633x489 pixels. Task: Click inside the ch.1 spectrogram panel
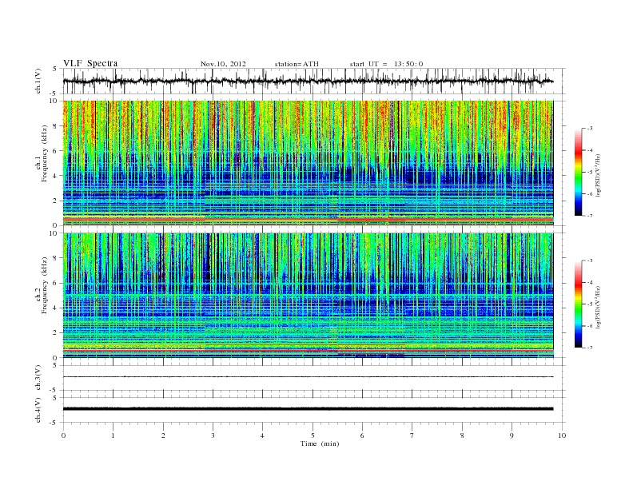tap(308, 162)
